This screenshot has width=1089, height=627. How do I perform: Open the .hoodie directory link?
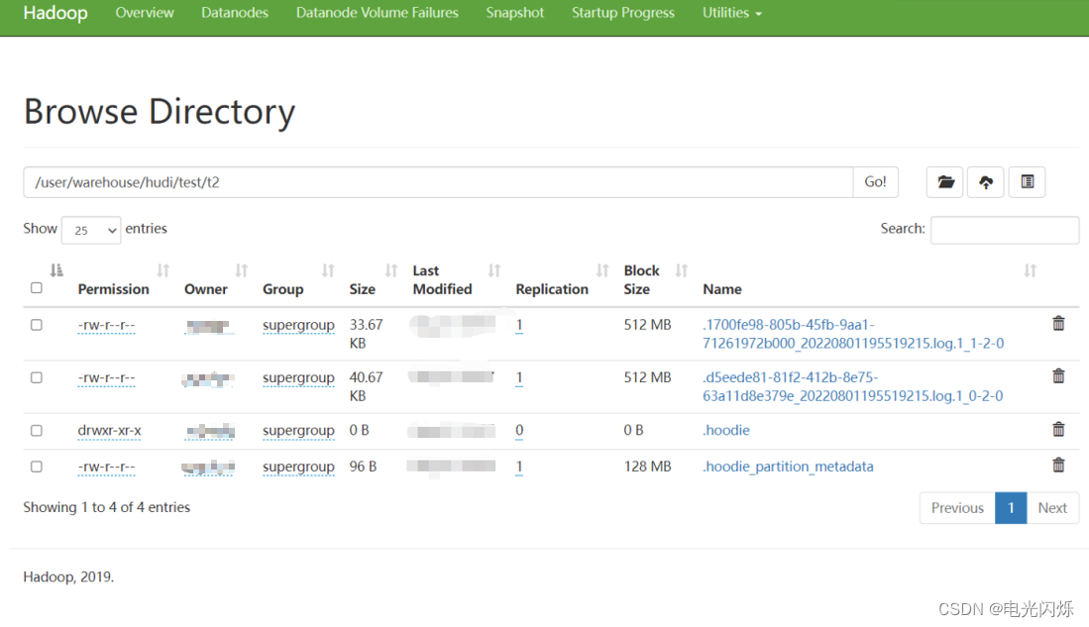click(726, 430)
